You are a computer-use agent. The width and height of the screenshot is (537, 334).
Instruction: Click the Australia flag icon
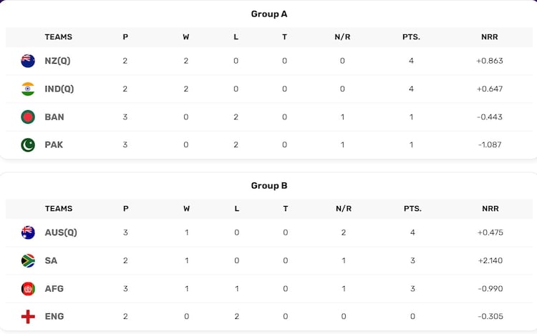tap(28, 232)
